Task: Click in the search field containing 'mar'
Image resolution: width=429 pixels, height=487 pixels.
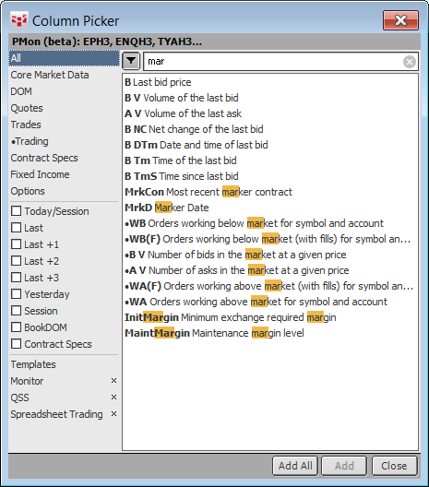Action: click(x=273, y=62)
